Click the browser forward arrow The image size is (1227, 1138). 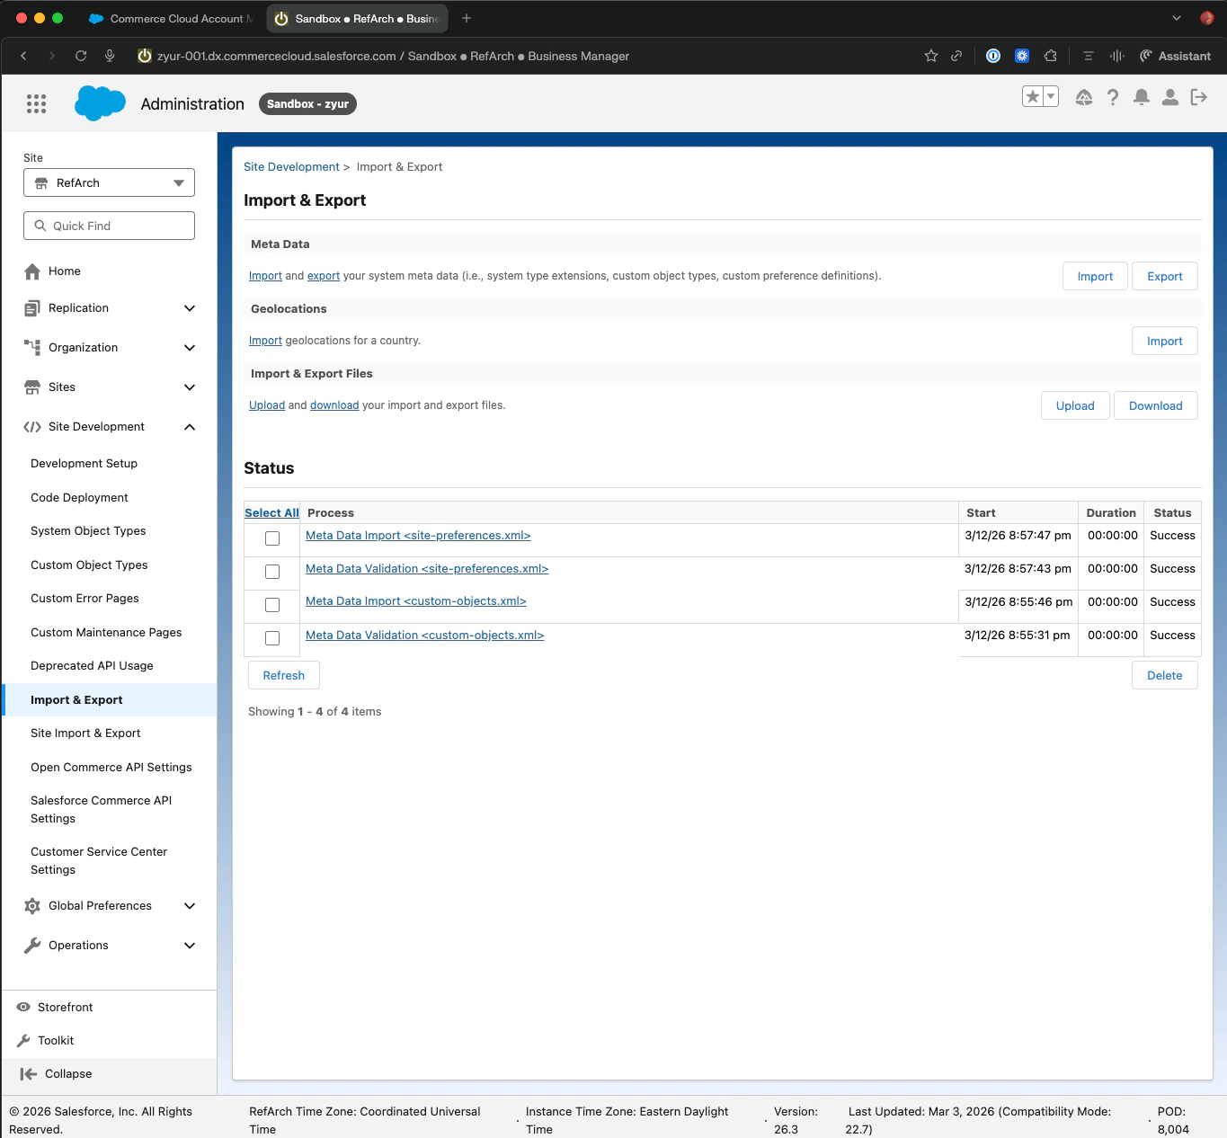pos(52,56)
